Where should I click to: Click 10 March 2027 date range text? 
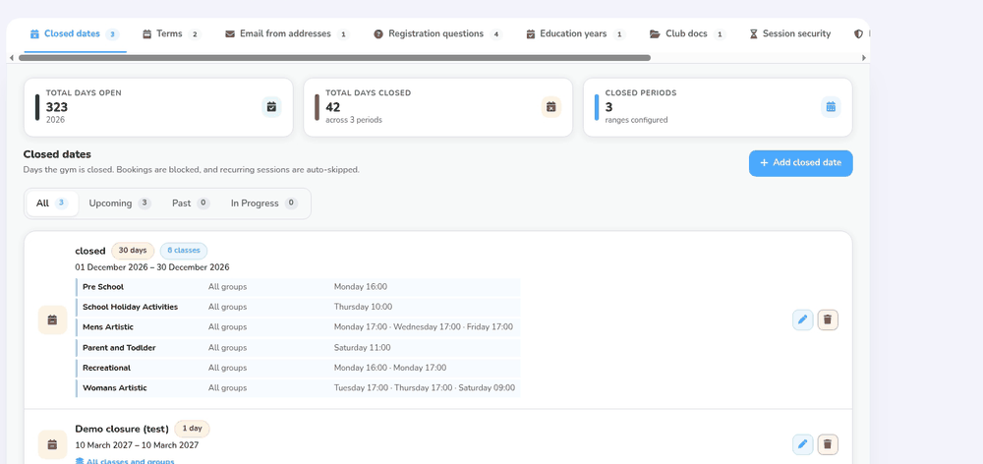(x=137, y=445)
